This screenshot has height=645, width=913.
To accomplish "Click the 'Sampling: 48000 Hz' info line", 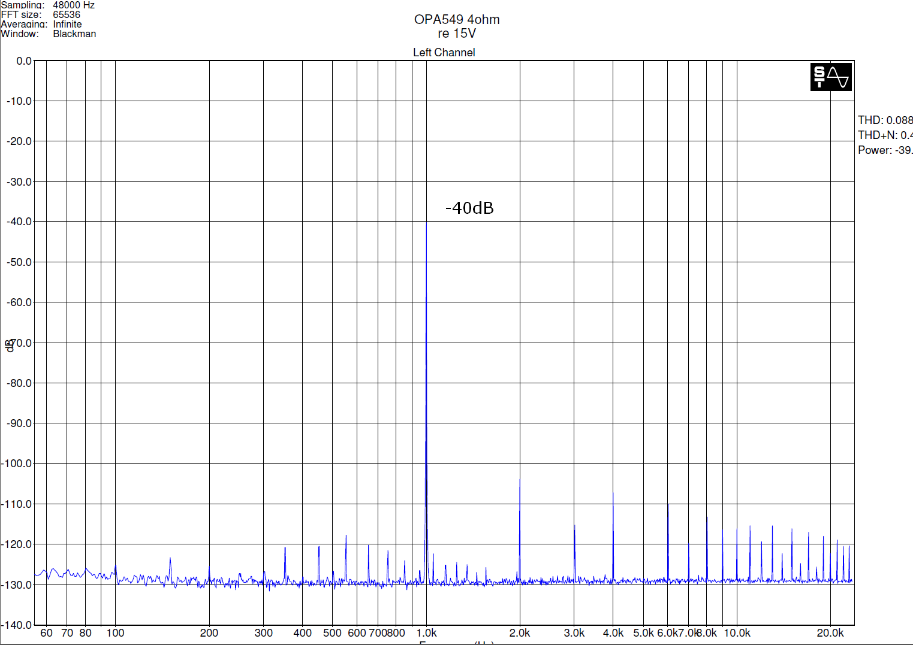I will click(x=48, y=5).
